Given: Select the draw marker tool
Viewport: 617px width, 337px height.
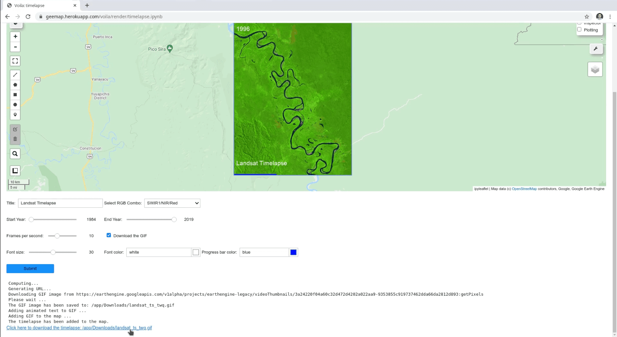Looking at the screenshot, I should 15,115.
